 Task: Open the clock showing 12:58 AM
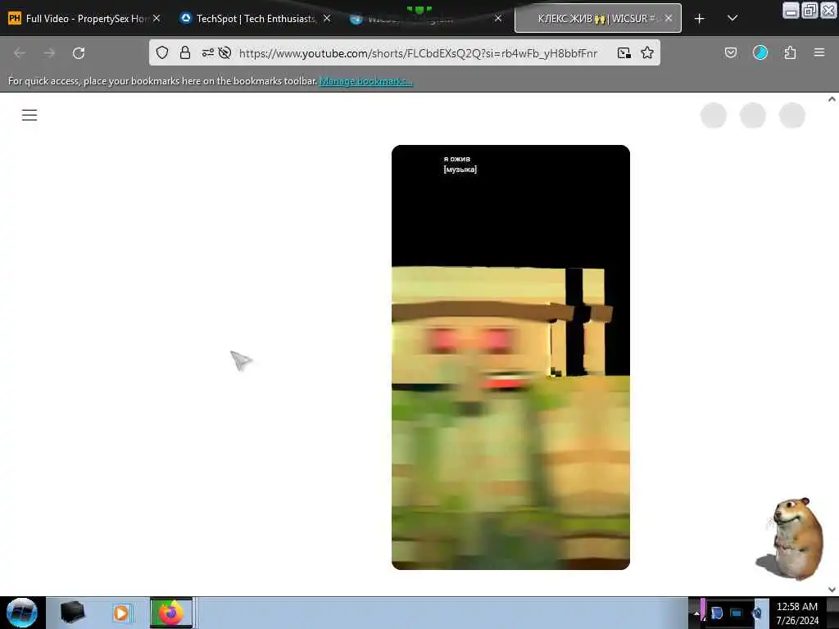tap(797, 613)
